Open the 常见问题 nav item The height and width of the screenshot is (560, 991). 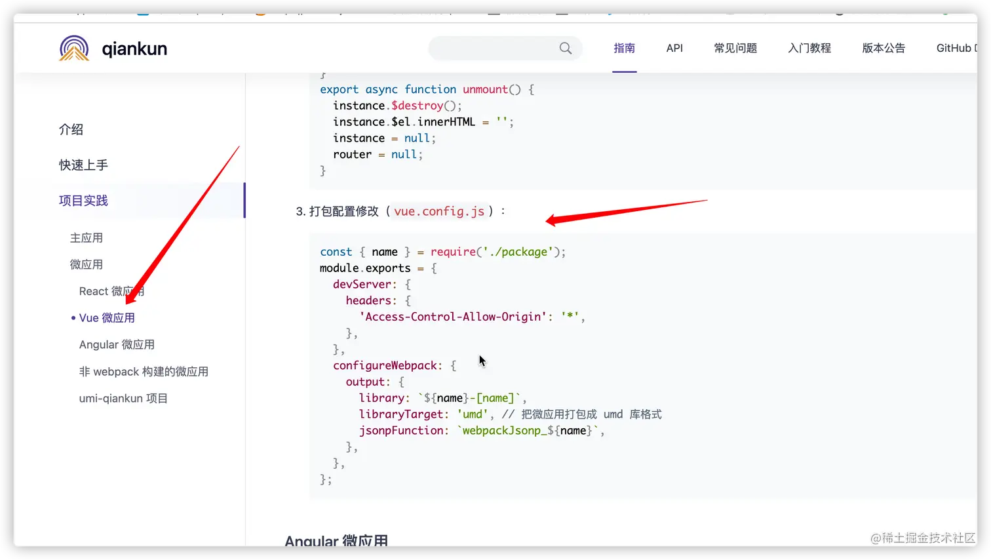735,48
